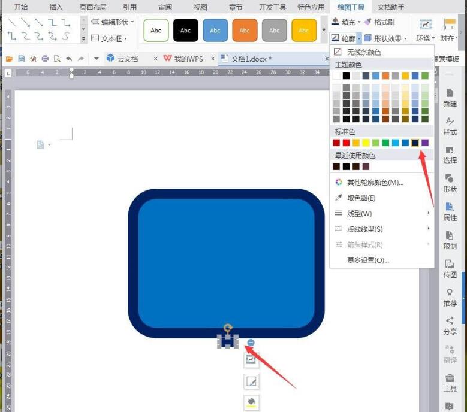
Task: Select the purple standard color
Action: pos(425,143)
